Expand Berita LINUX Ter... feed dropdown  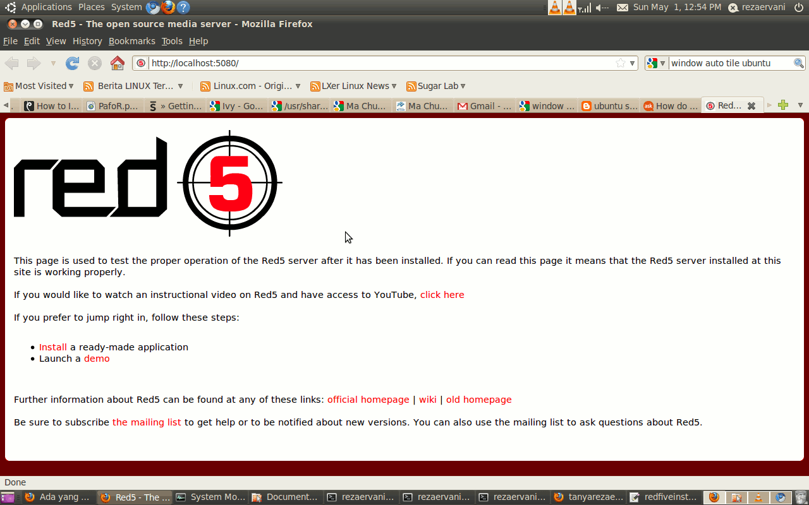[x=181, y=86]
